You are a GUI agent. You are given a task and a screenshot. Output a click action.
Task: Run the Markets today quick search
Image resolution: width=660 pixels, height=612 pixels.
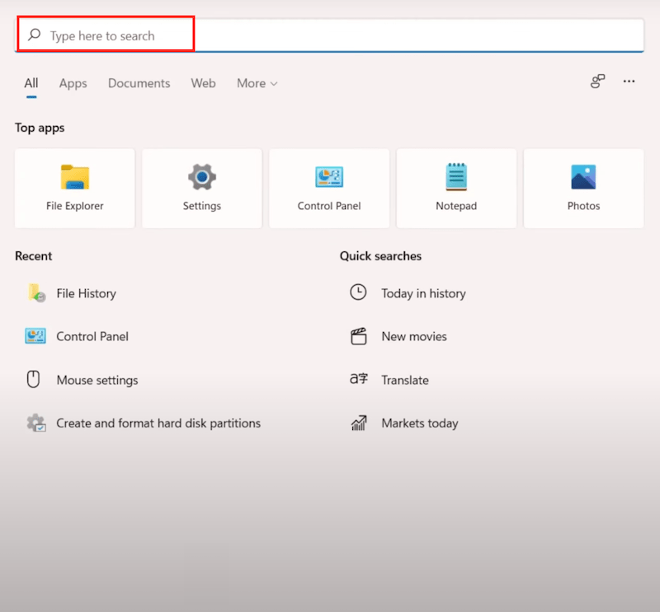(420, 423)
